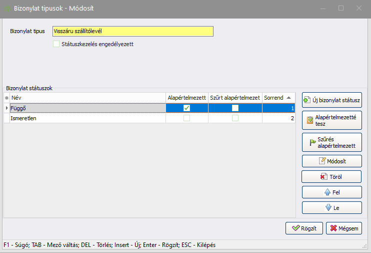
Task: Click the up arrow icon on Fel button
Action: coord(327,192)
